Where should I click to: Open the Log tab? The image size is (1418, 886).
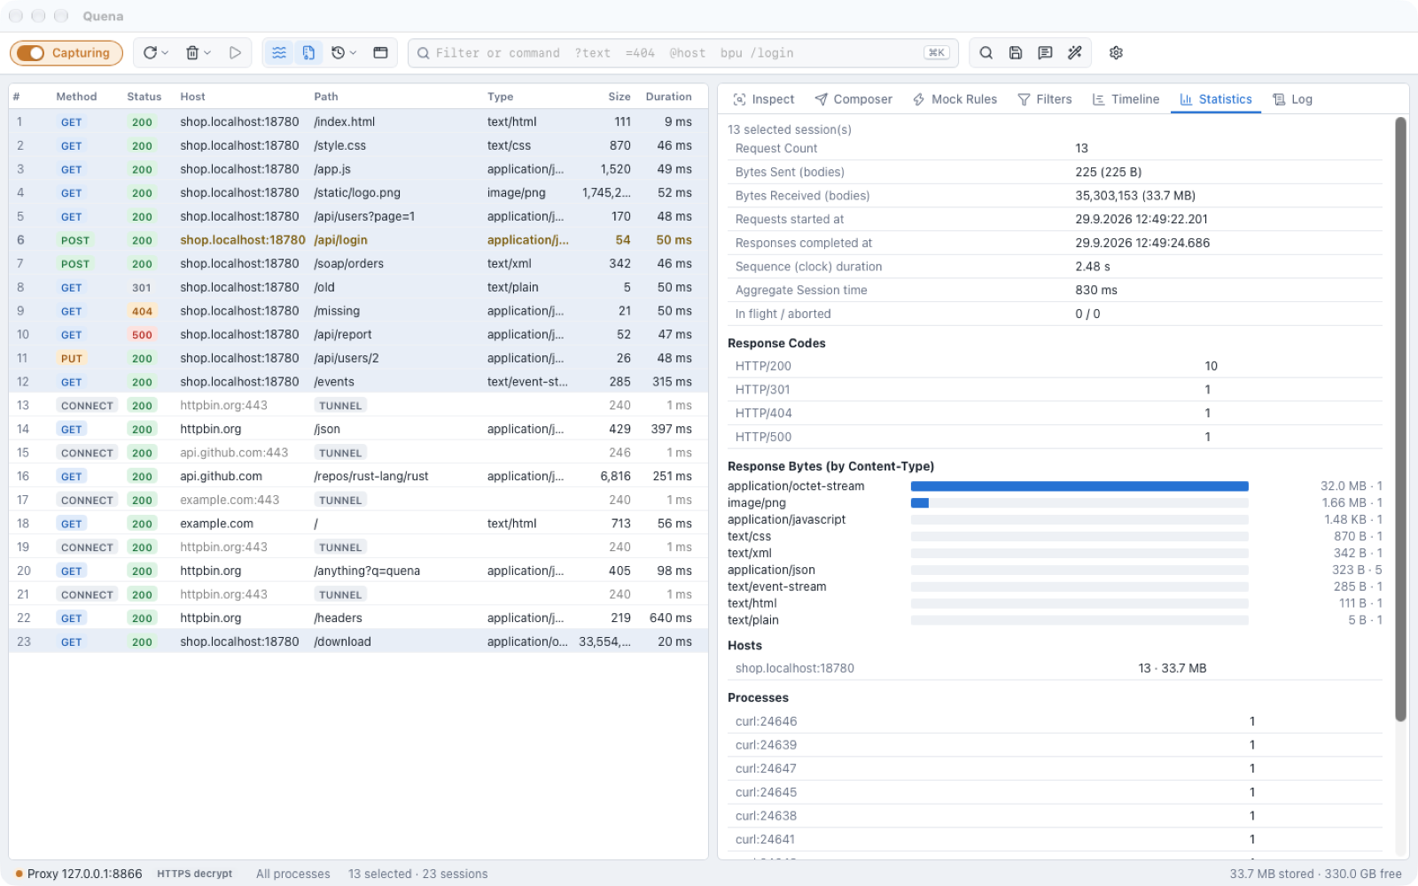[x=1292, y=99]
